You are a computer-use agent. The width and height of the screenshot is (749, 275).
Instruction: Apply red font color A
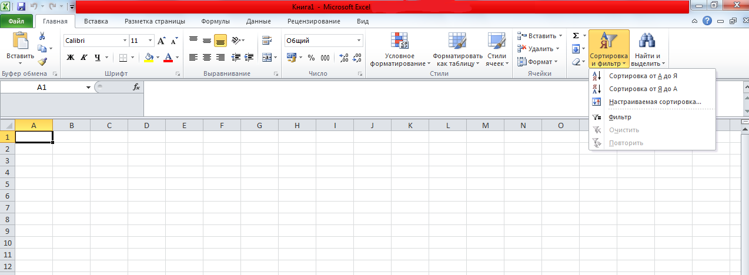pos(169,58)
